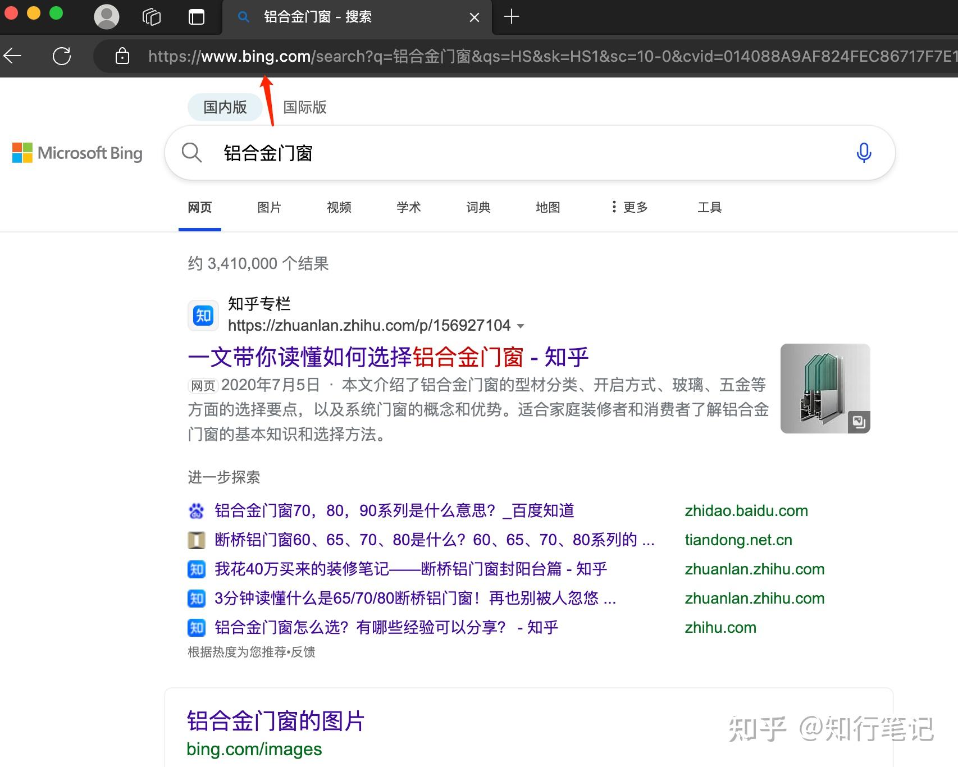The image size is (958, 767).
Task: Switch to 地图 tab
Action: tap(548, 207)
